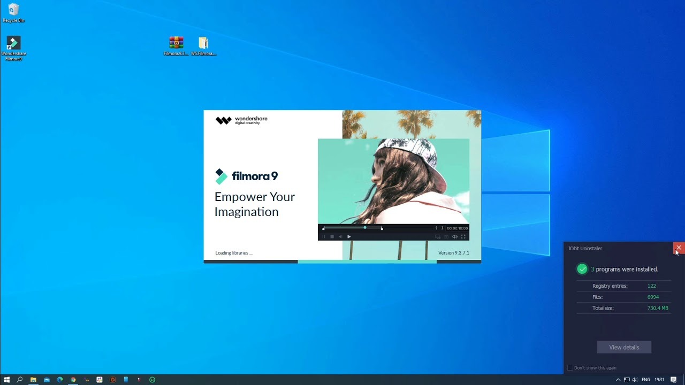Select the Filmora.9.3 WinRAR archive icon
The image size is (685, 385).
point(176,44)
